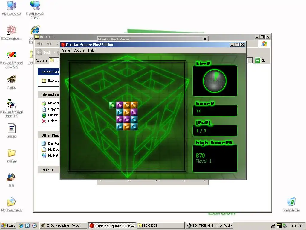Click the Back button in BOOTICE explorer

(43, 52)
